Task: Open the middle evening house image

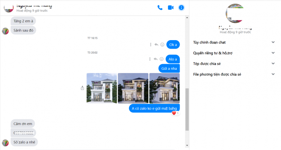Action: coord(133,88)
